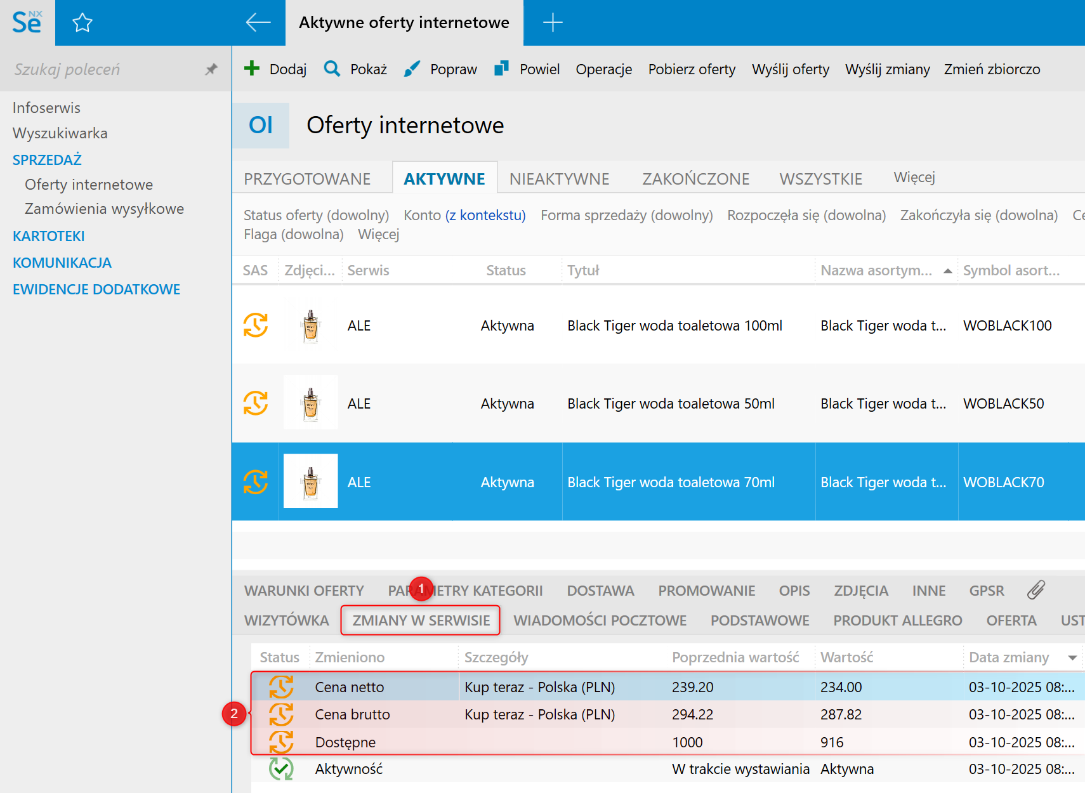Switch to the NIEAKTYWNE tab
The width and height of the screenshot is (1085, 793).
(x=559, y=179)
